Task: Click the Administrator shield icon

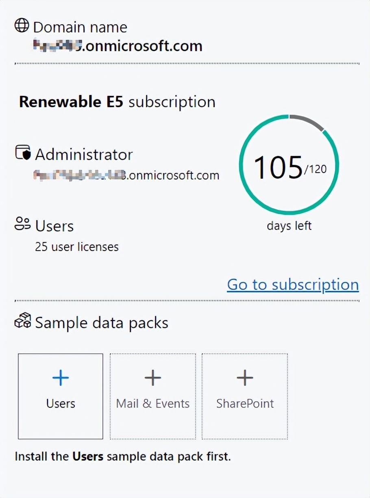Action: pyautogui.click(x=23, y=153)
